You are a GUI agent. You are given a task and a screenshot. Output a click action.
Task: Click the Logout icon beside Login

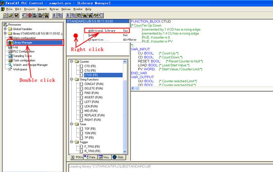click(41, 15)
